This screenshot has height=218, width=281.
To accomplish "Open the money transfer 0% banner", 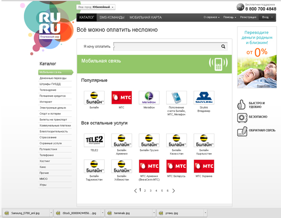I will click(257, 57).
